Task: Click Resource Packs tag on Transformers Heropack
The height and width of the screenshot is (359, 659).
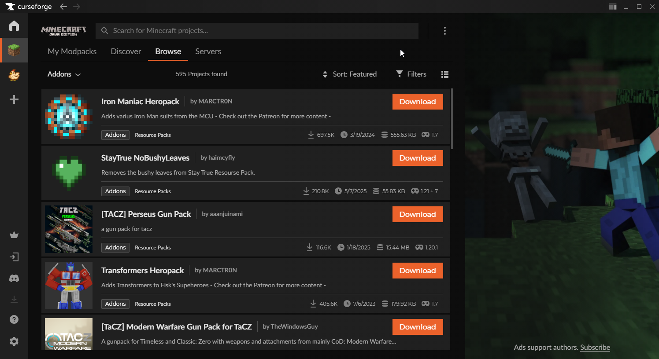Action: pyautogui.click(x=153, y=304)
